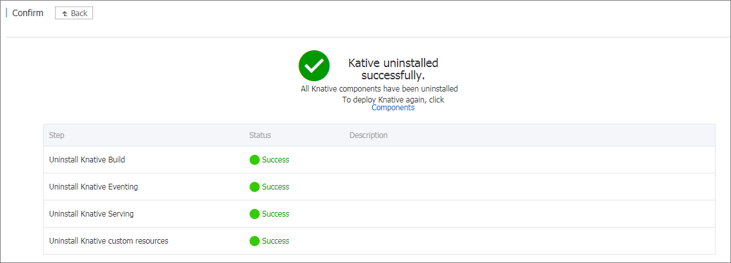Select the Uninstall Knative Eventing step

[94, 187]
